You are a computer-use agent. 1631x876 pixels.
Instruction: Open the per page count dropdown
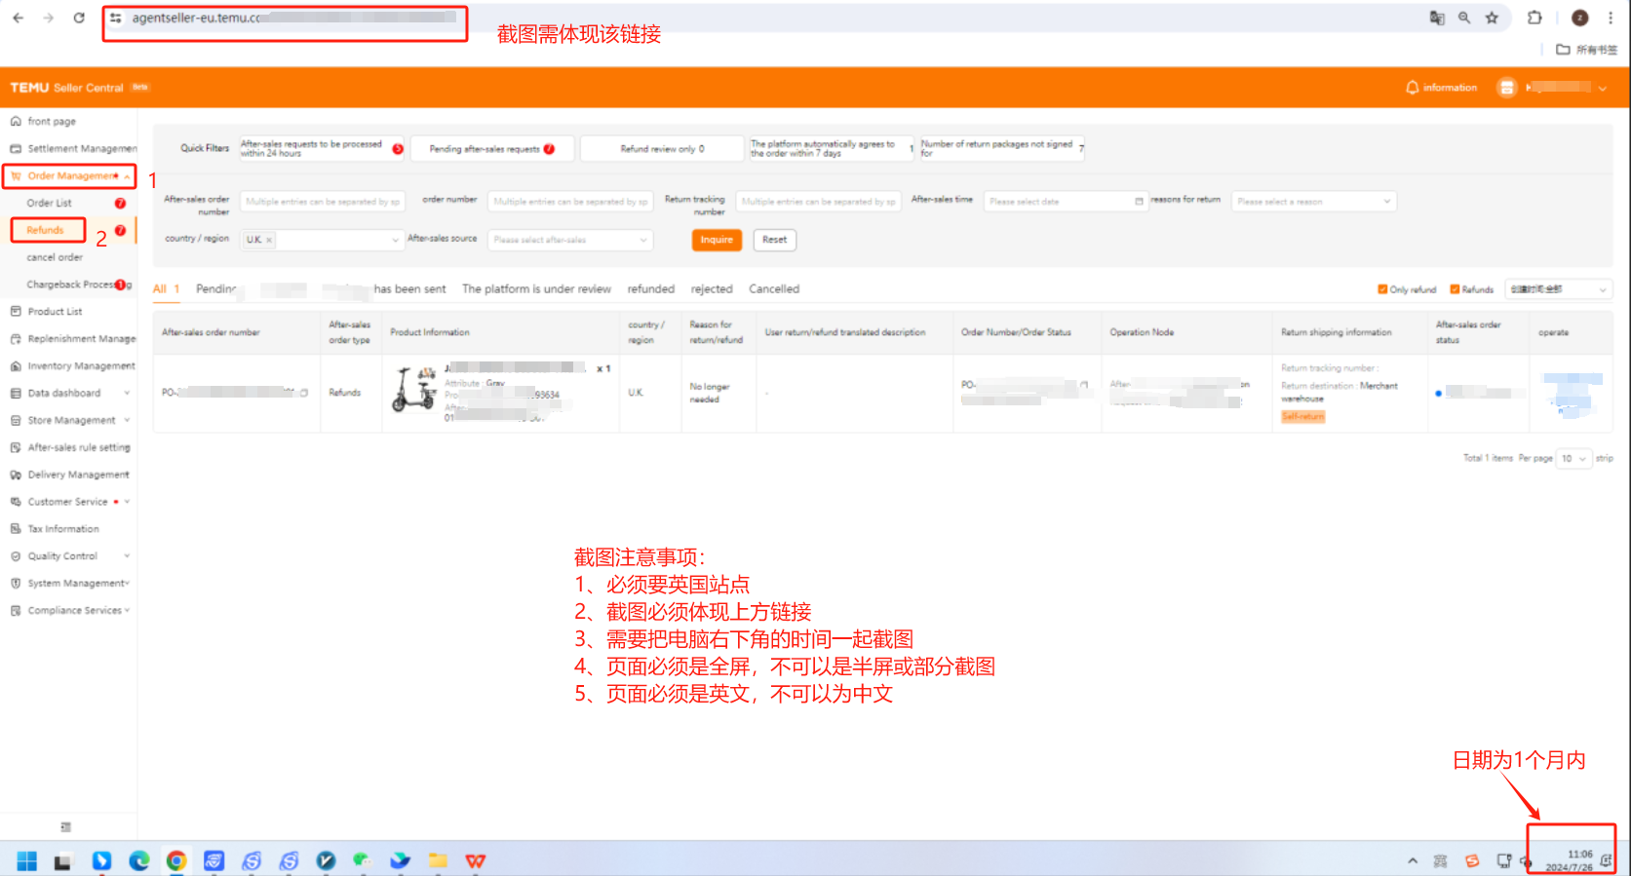tap(1574, 459)
